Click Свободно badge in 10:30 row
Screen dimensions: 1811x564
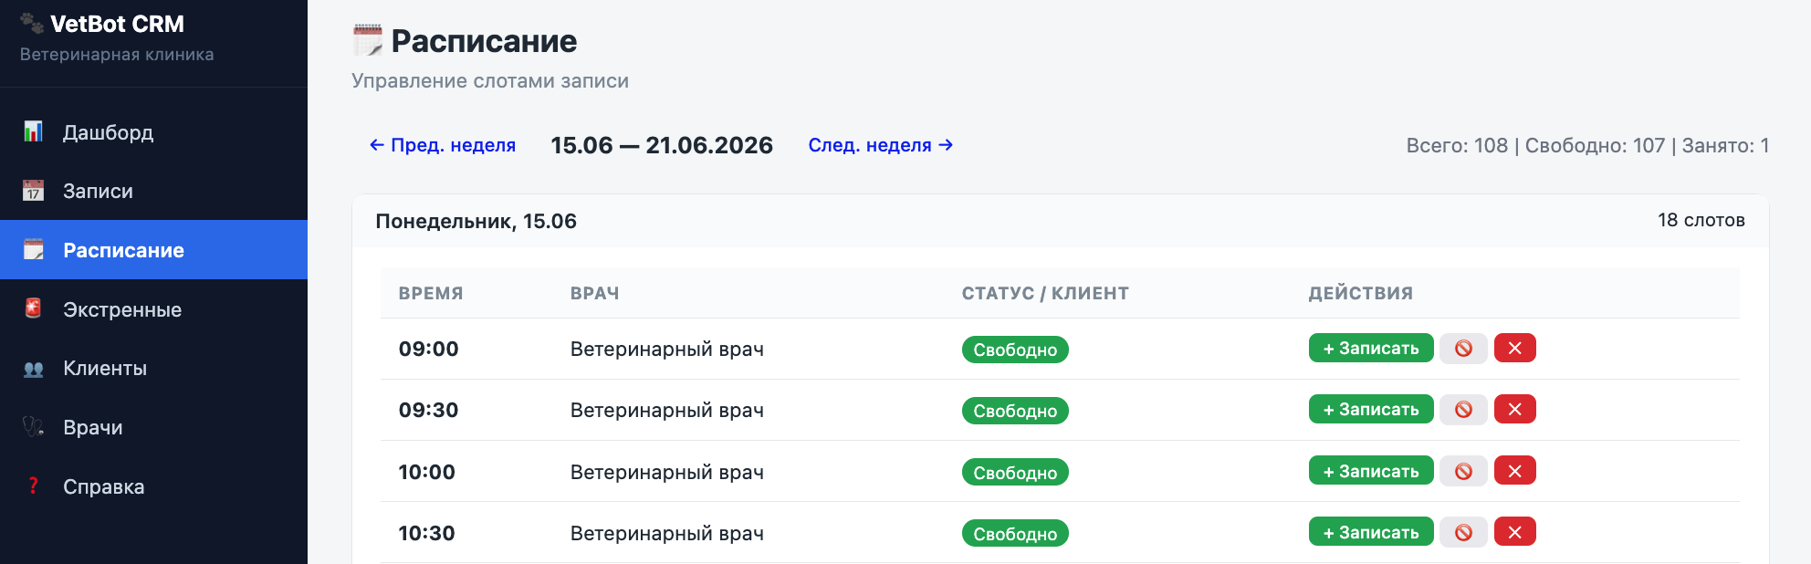(x=1015, y=534)
